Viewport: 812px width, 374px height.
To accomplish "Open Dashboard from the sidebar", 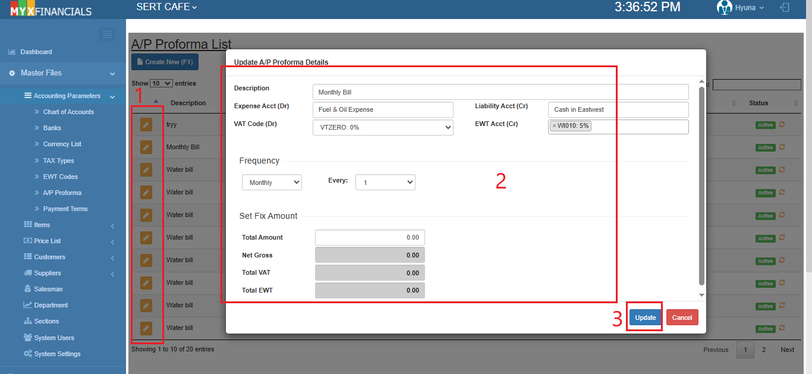I will click(x=36, y=52).
